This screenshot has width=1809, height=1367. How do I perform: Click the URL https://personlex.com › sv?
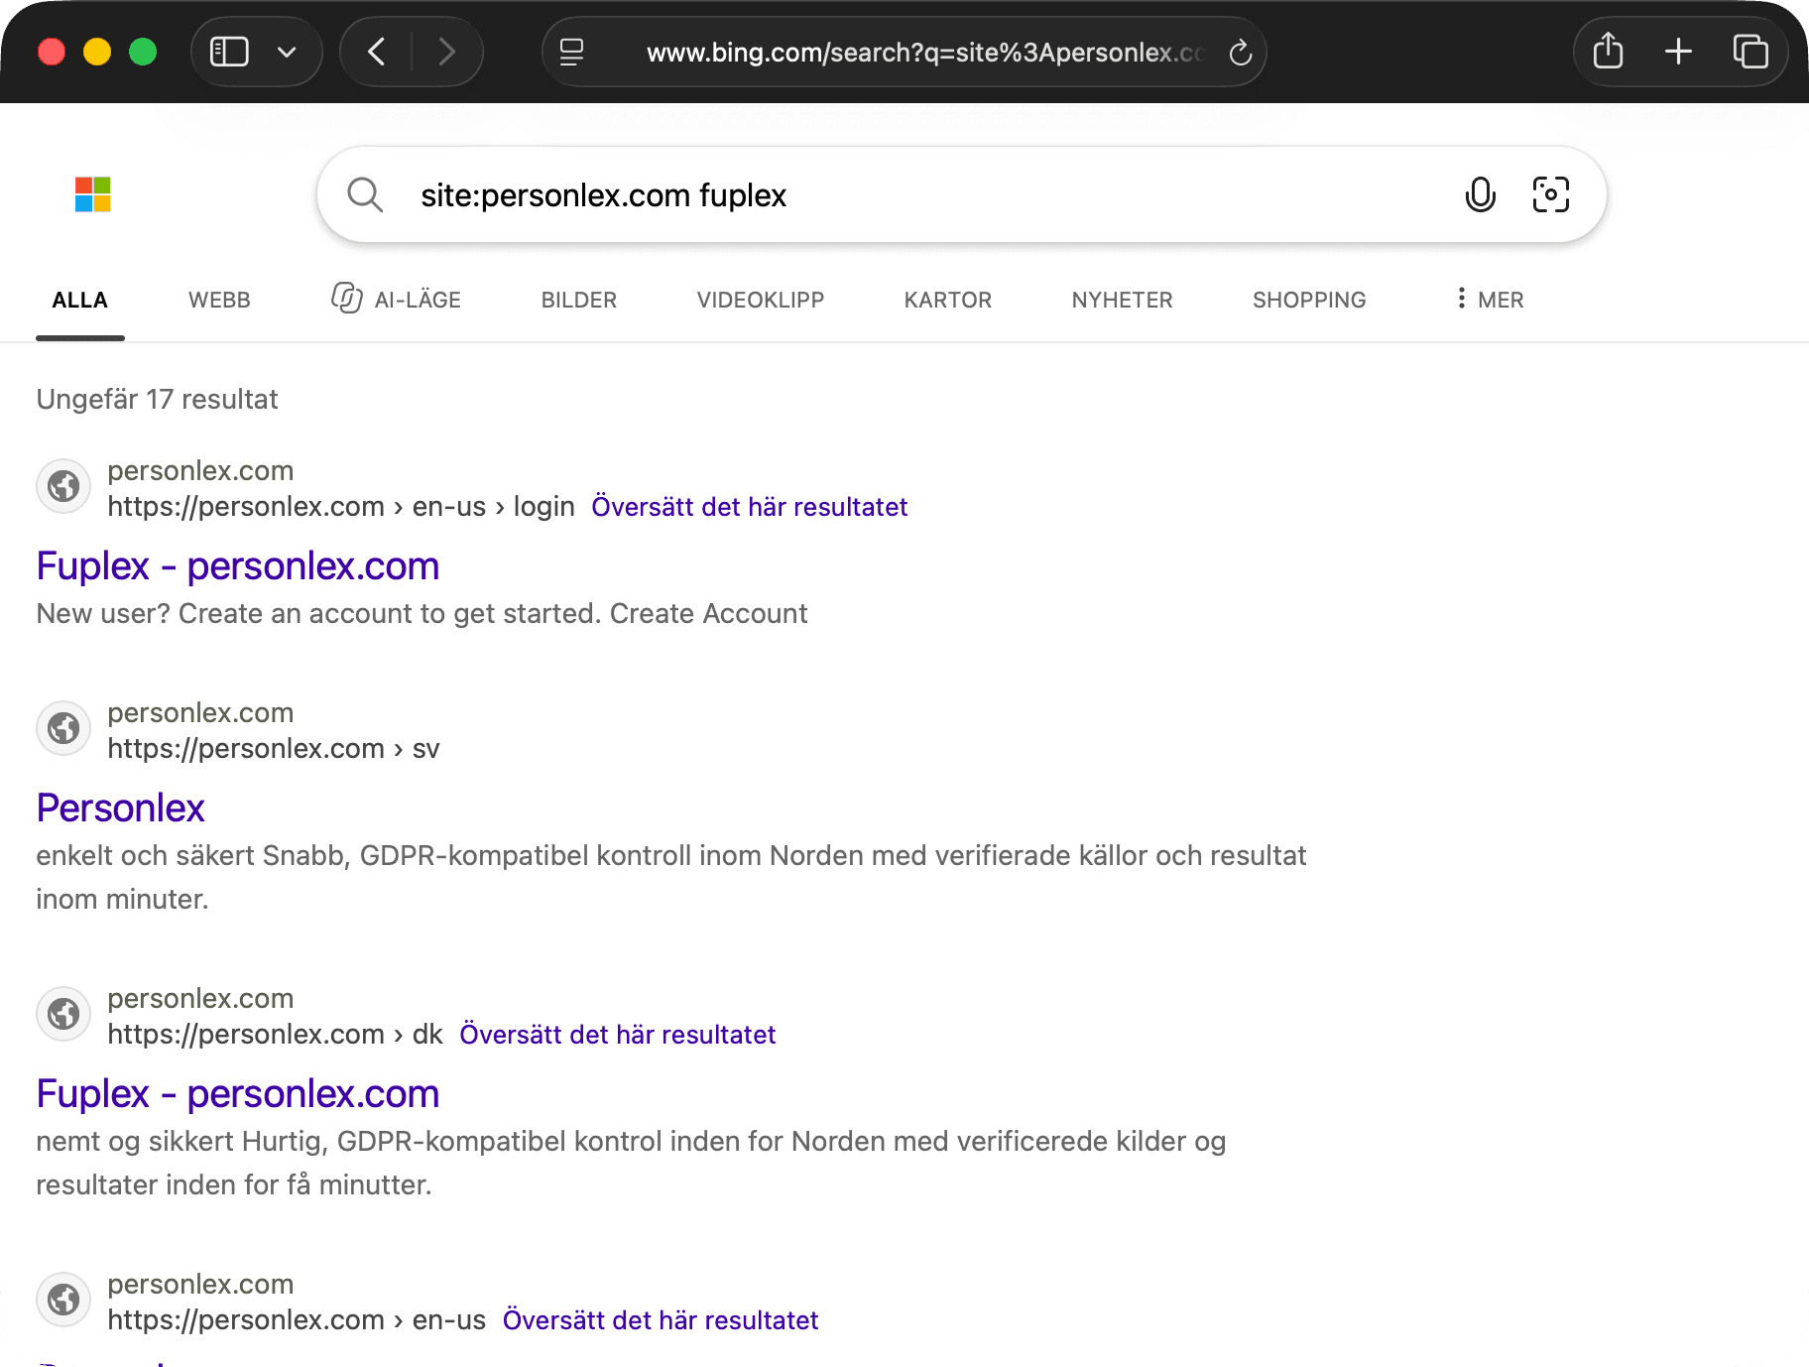click(274, 749)
